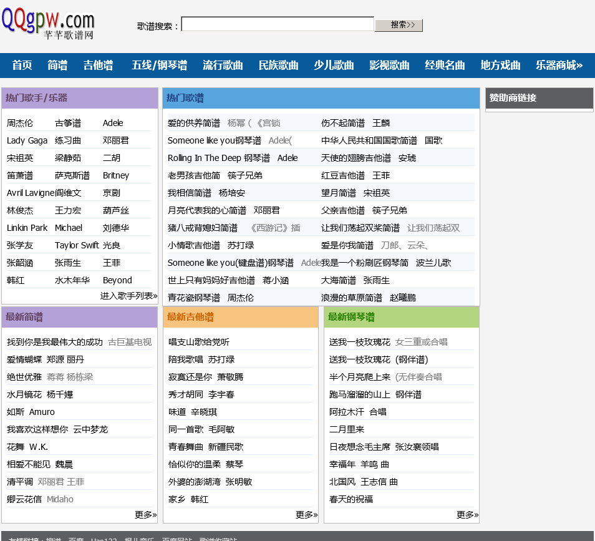Open the Taylor Swift singer link

click(x=77, y=245)
